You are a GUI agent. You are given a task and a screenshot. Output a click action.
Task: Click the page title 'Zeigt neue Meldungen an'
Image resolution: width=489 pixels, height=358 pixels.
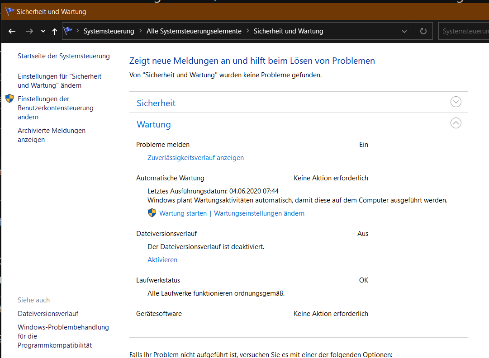[x=252, y=61]
